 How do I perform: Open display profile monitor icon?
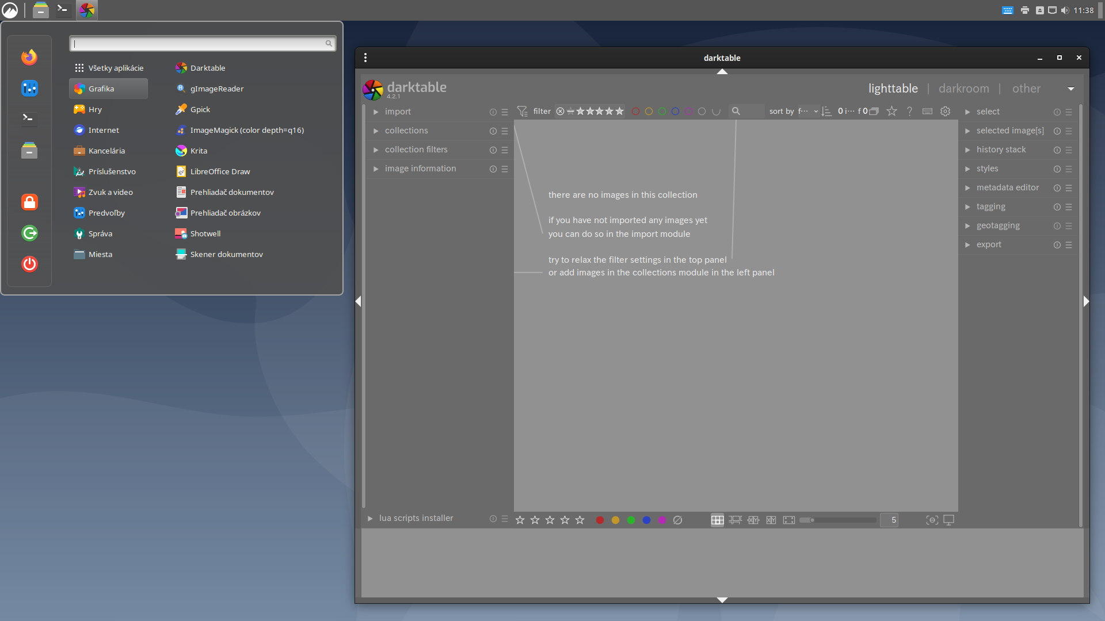[949, 520]
